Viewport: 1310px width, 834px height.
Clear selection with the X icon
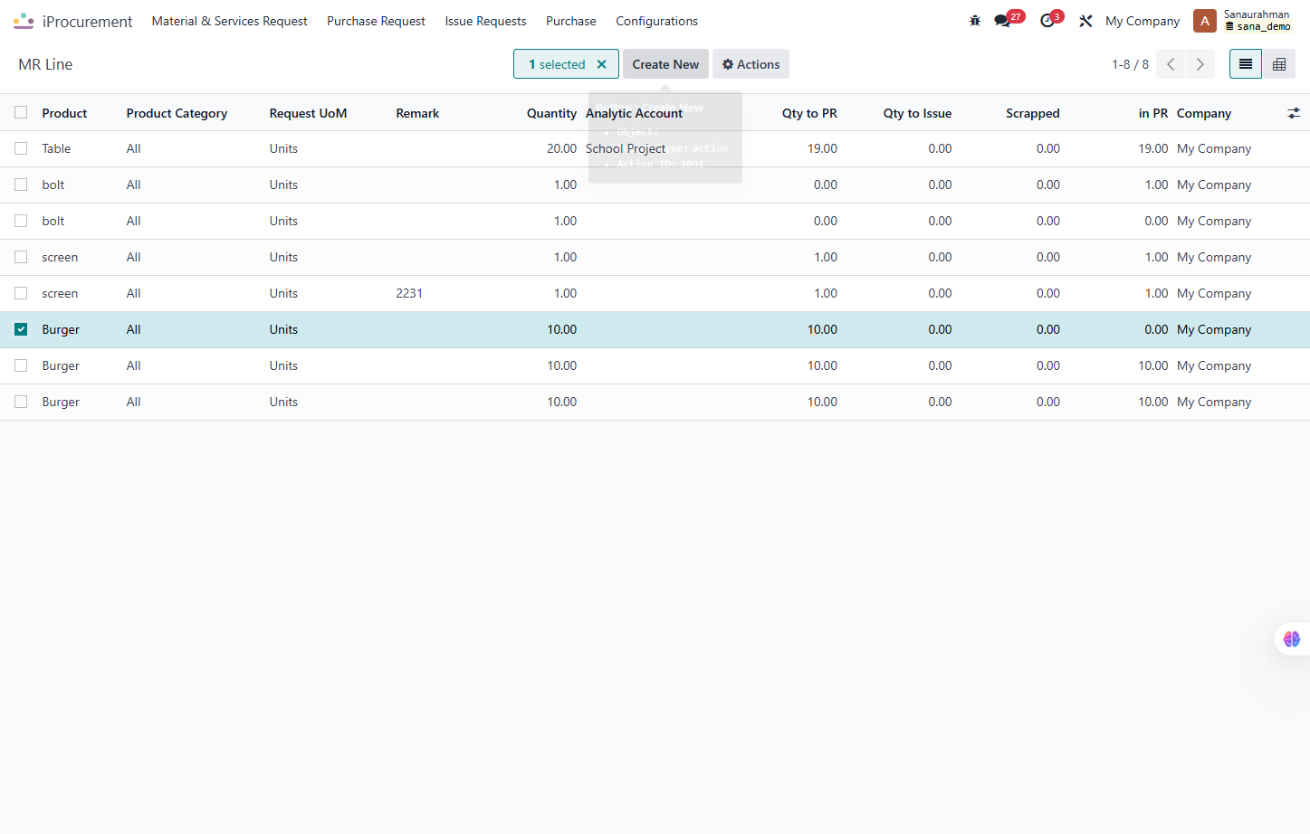click(x=601, y=64)
